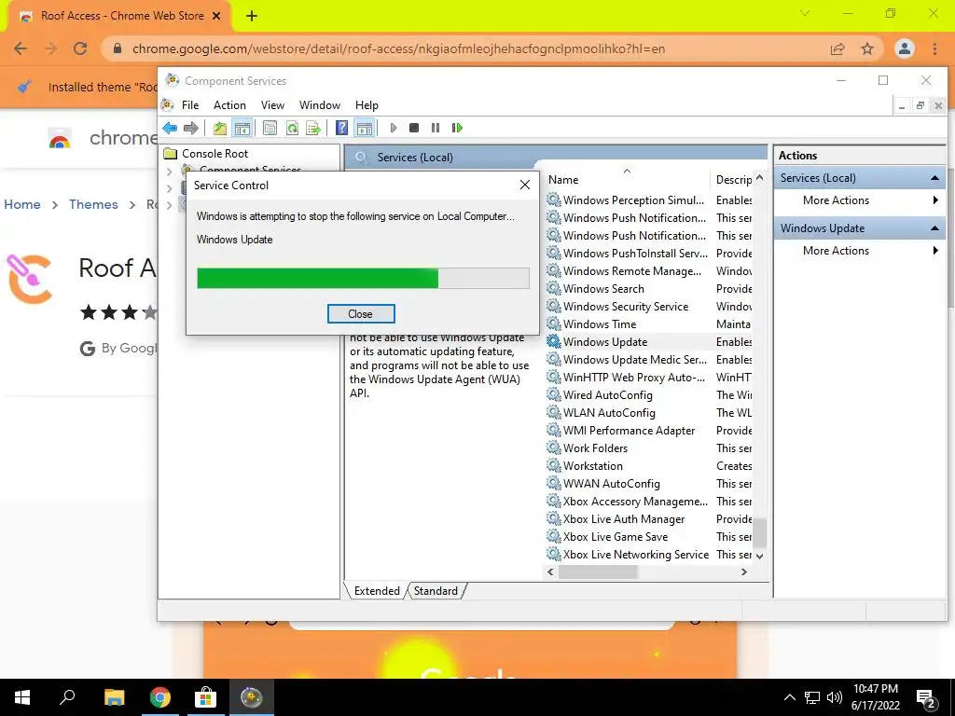Image resolution: width=955 pixels, height=716 pixels.
Task: Click the Themes breadcrumb link in Web Store
Action: point(93,204)
